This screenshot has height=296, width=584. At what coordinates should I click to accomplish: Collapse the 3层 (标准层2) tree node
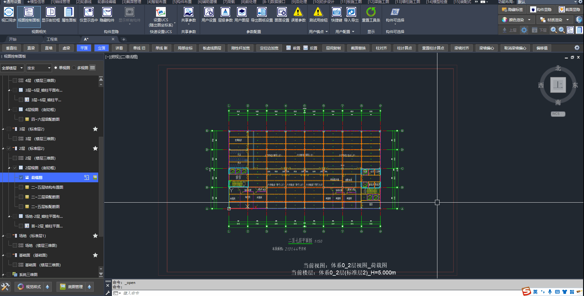3,129
